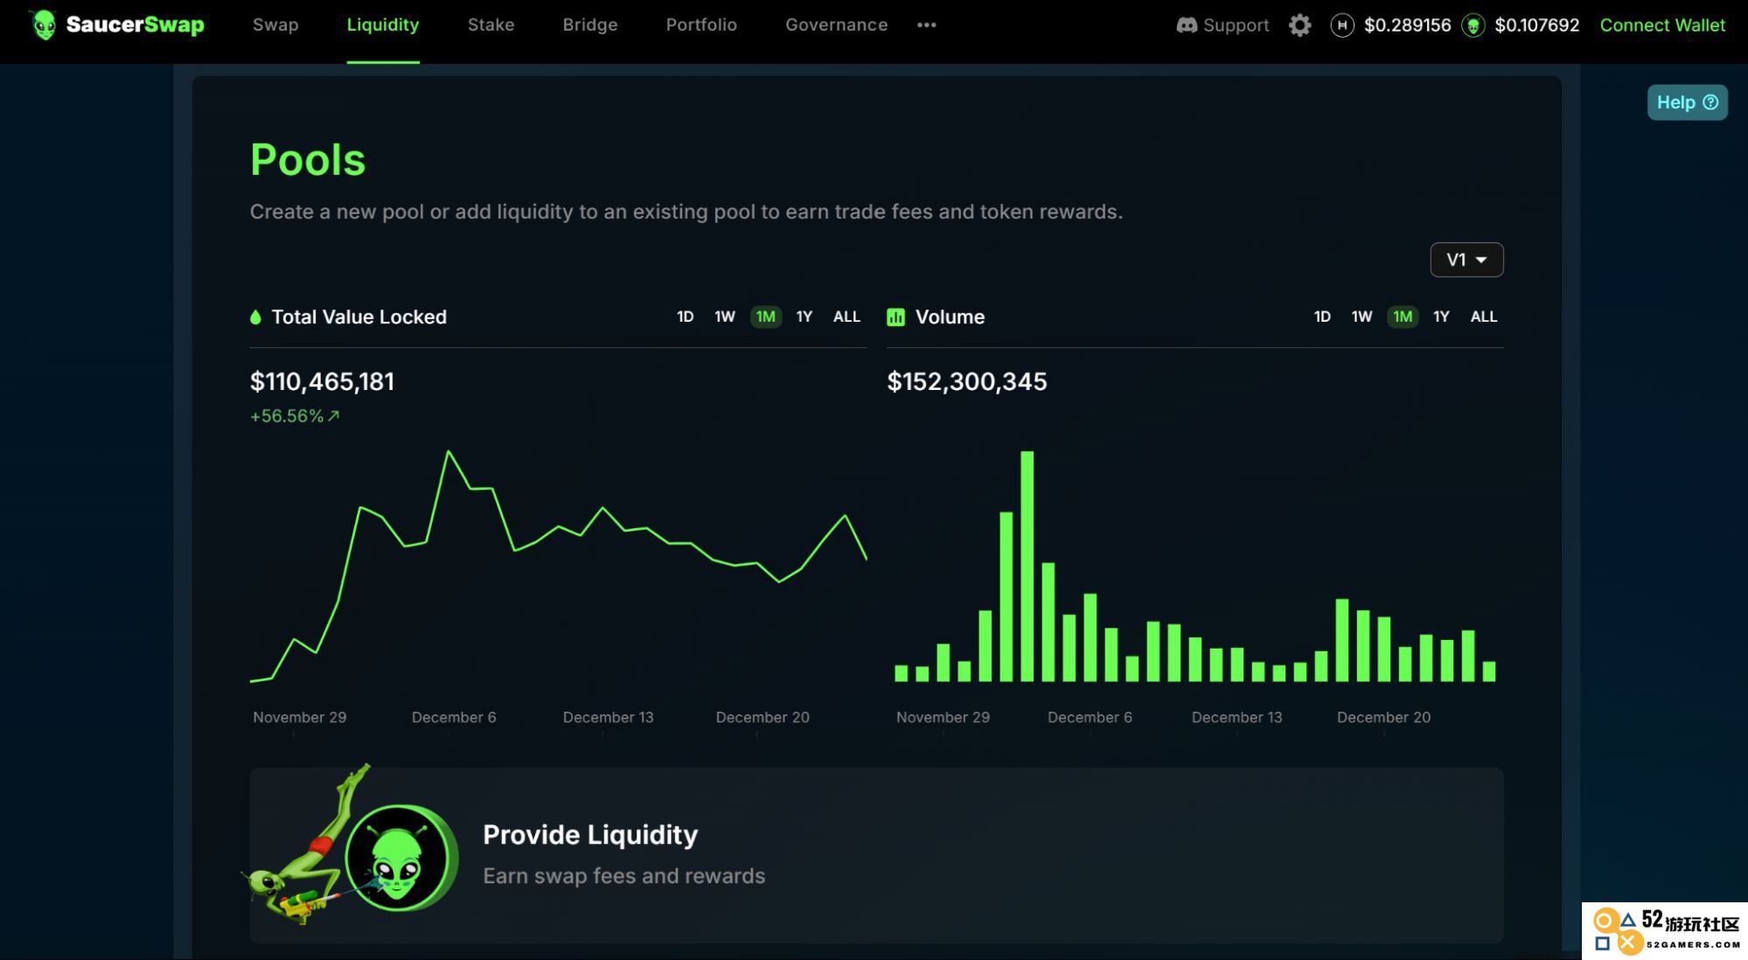
Task: Click the SAUCE token price icon
Action: 1473,25
